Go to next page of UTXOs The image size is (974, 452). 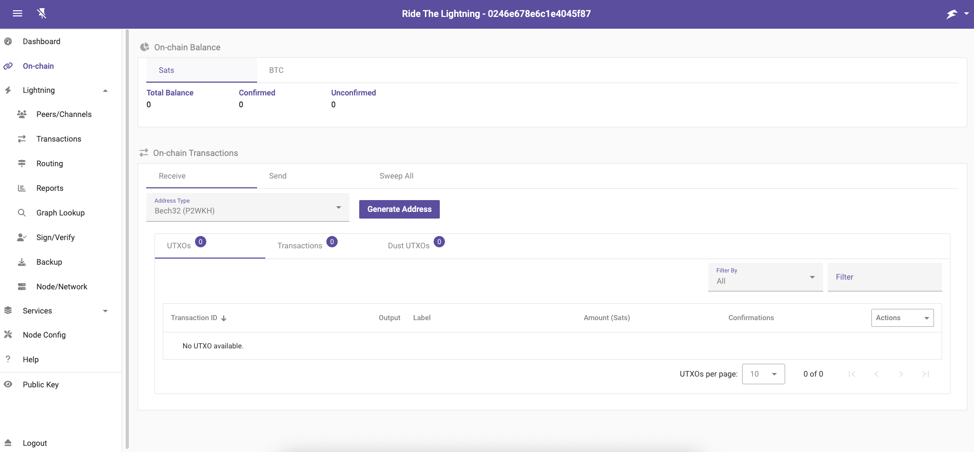tap(901, 374)
